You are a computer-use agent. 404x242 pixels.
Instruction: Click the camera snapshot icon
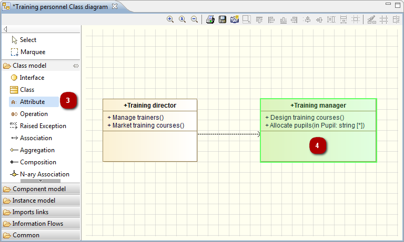click(x=234, y=19)
